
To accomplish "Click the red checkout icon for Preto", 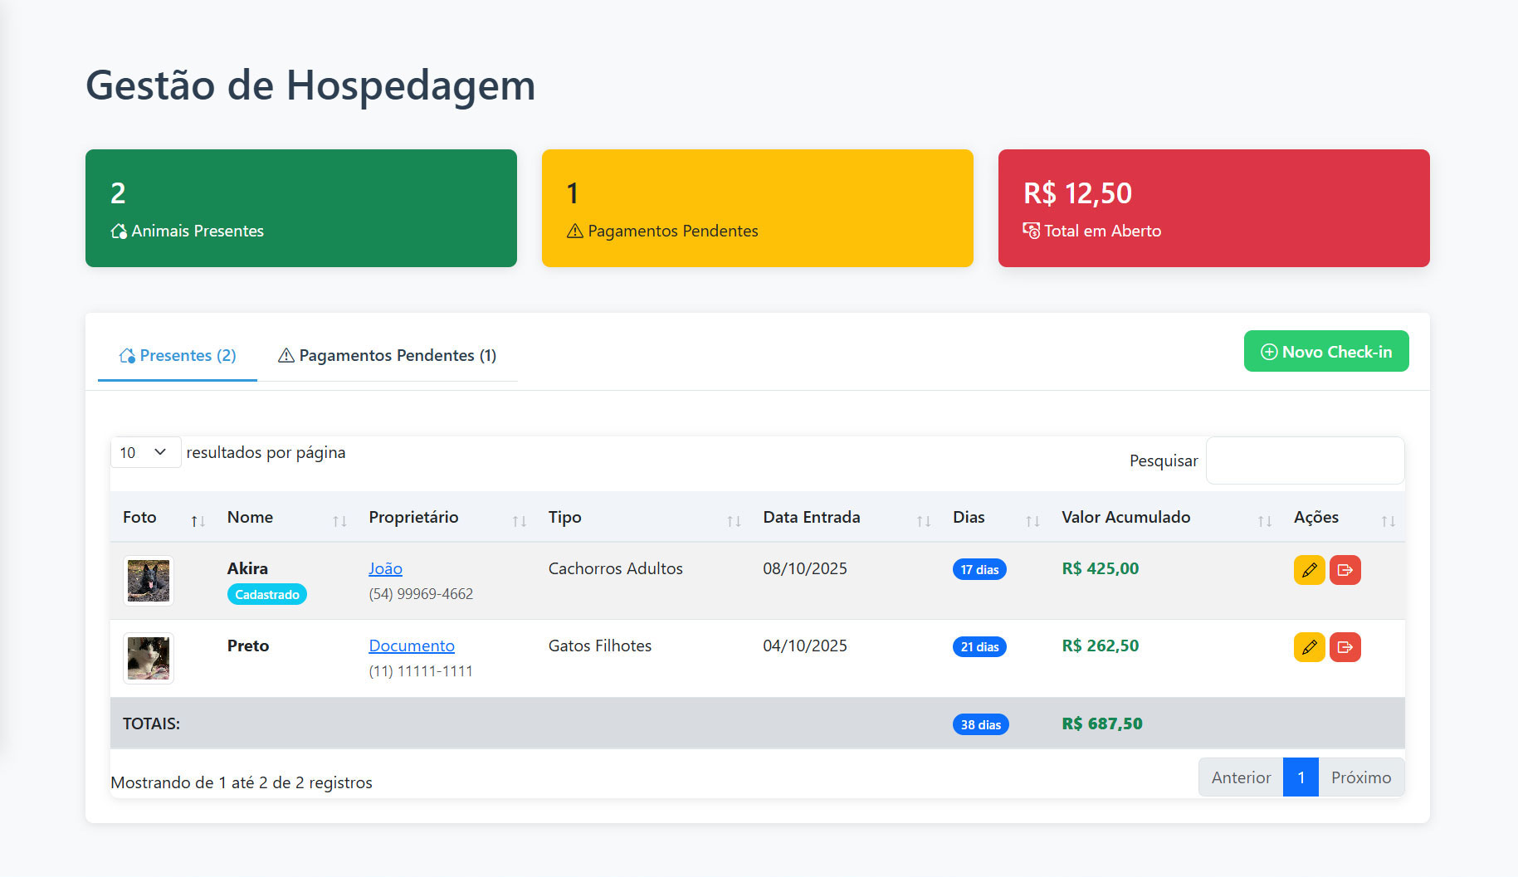I will coord(1345,647).
